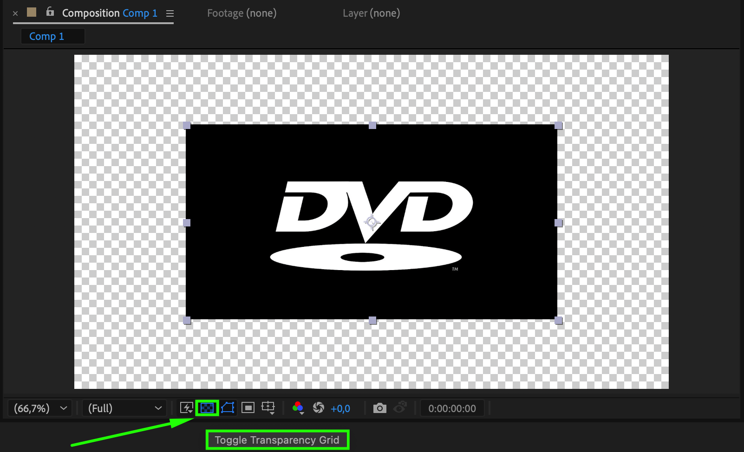
Task: Close the Composition Comp 1 panel tab
Action: (15, 13)
